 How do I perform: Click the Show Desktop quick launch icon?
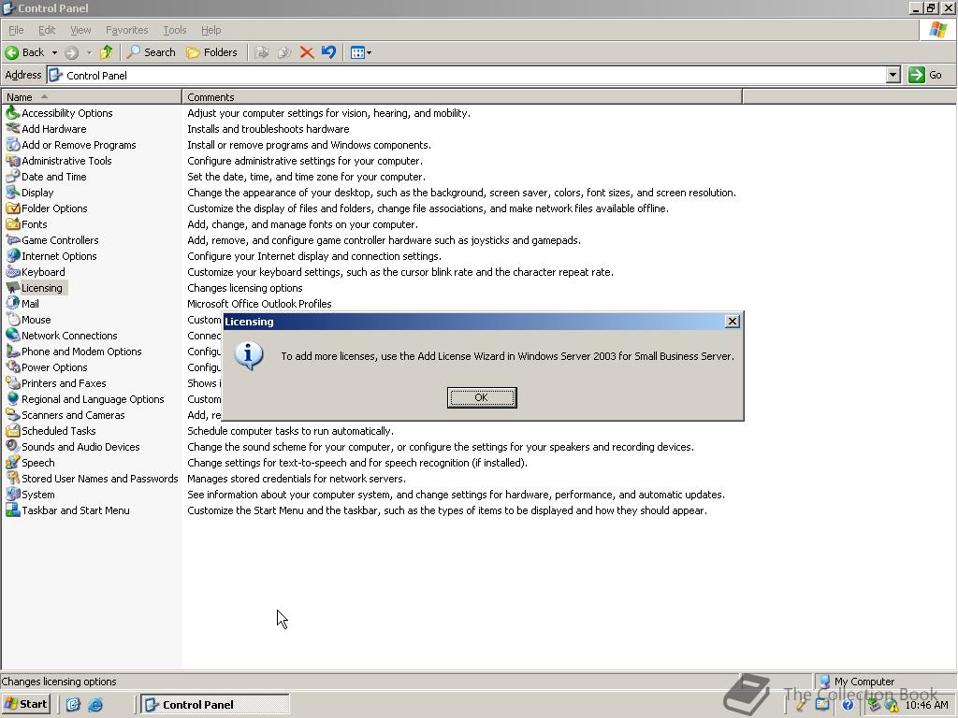(73, 705)
